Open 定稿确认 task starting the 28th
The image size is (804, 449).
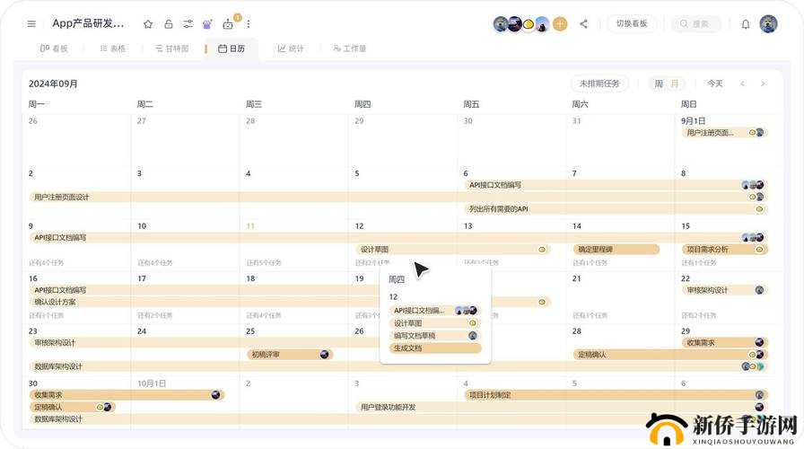click(669, 355)
